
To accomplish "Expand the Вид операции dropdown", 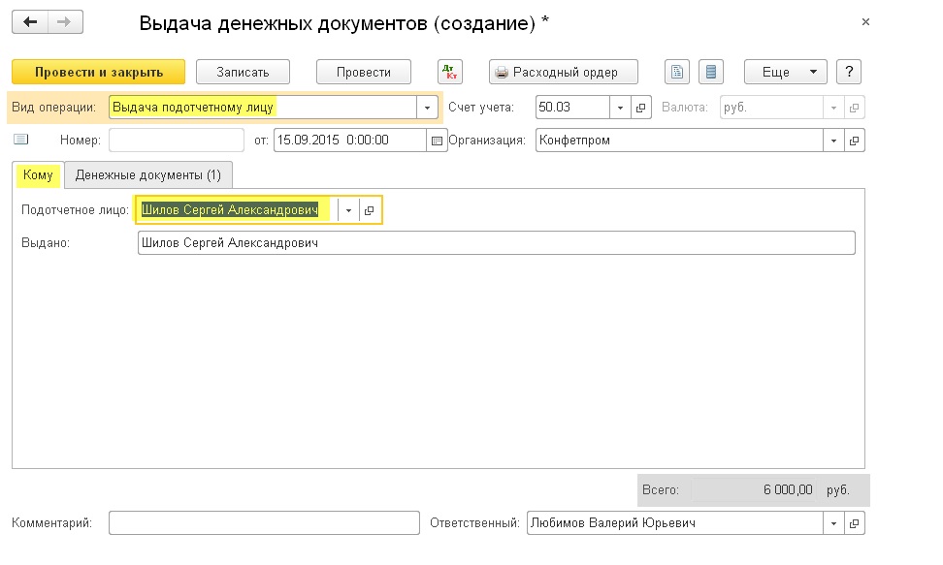I will [x=427, y=108].
